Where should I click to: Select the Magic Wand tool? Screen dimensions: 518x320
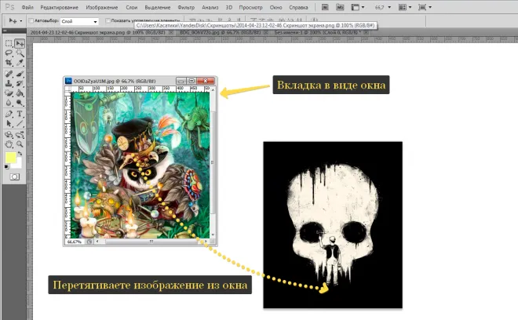(x=20, y=53)
